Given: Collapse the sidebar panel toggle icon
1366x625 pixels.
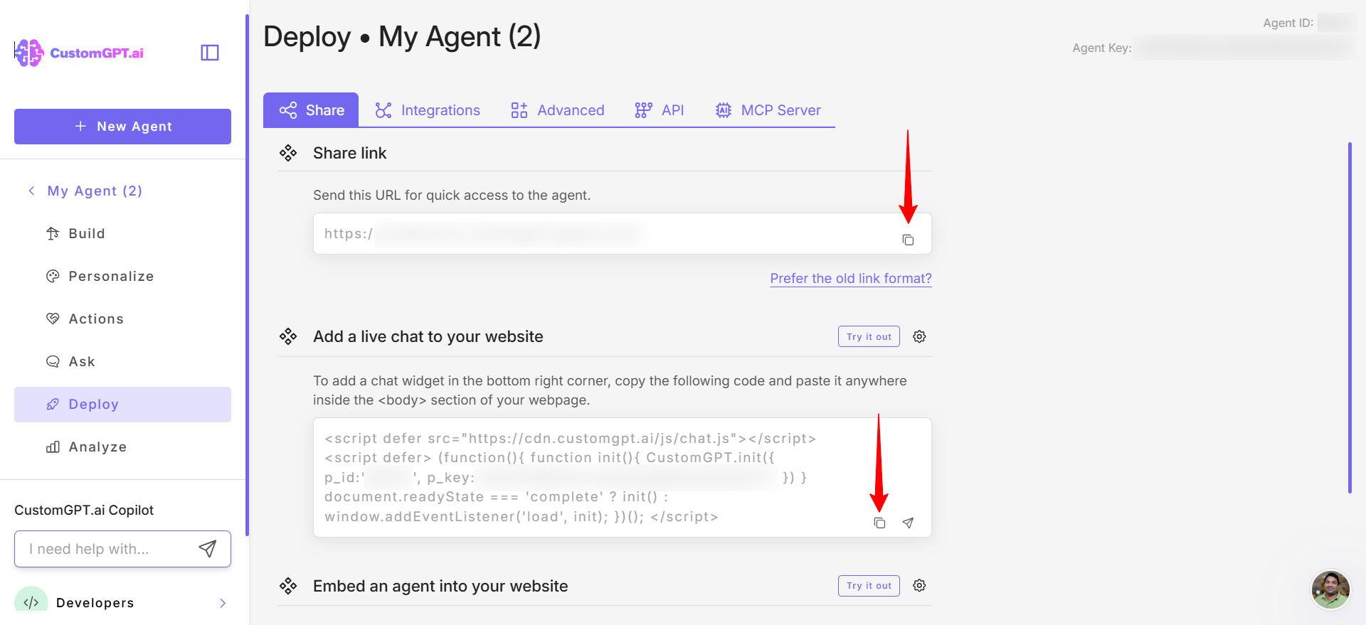Looking at the screenshot, I should pos(210,53).
